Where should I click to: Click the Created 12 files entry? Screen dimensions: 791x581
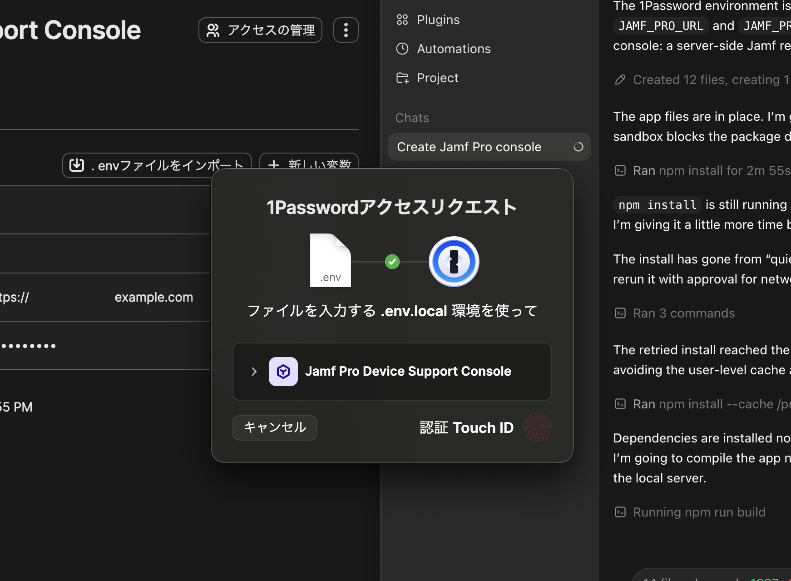coord(712,79)
